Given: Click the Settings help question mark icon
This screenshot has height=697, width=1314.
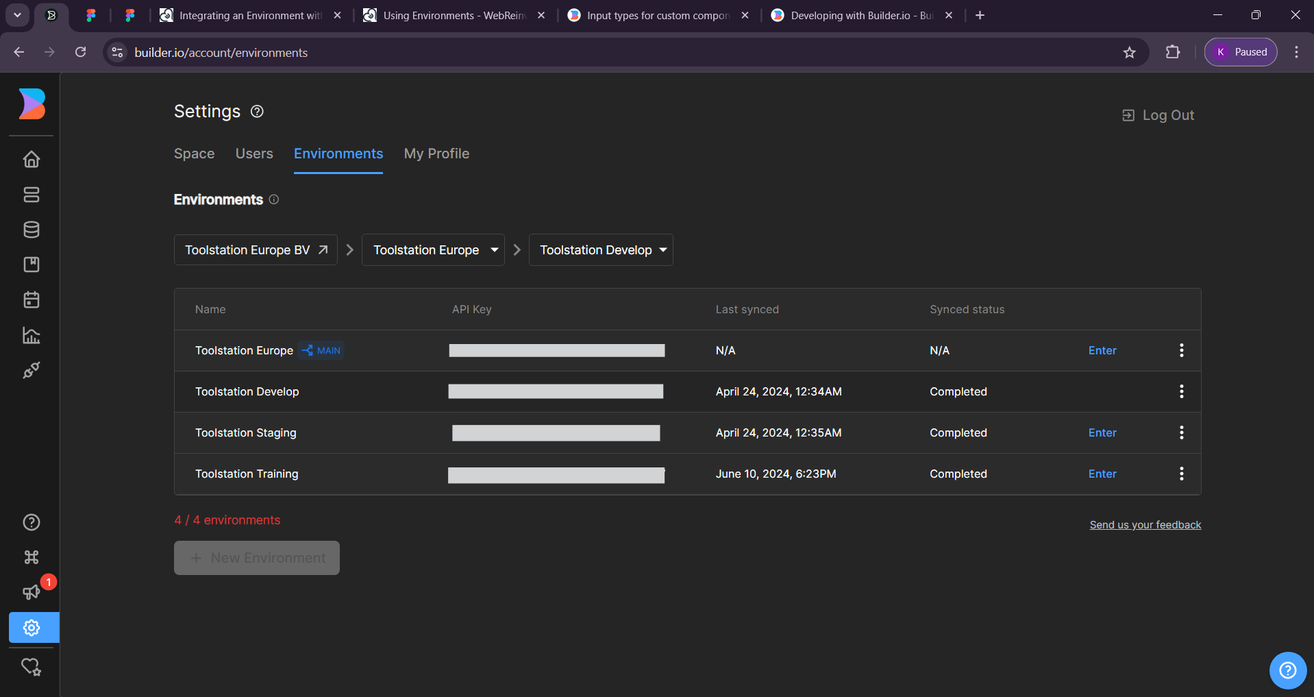Looking at the screenshot, I should pos(257,112).
